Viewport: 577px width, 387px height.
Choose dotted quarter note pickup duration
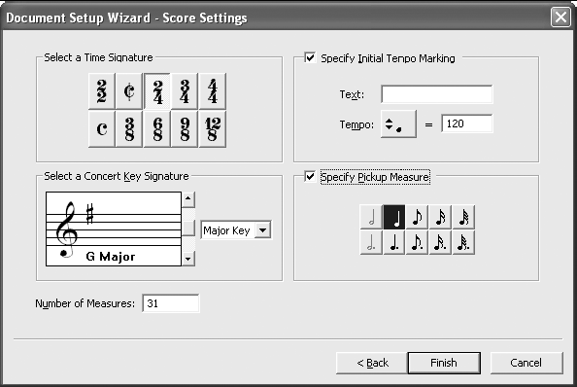tap(394, 242)
